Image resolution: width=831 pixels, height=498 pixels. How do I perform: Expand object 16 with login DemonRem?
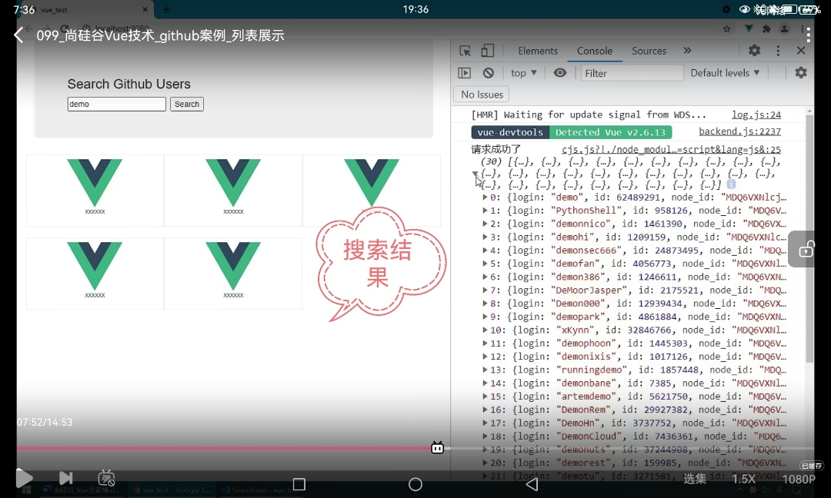485,410
